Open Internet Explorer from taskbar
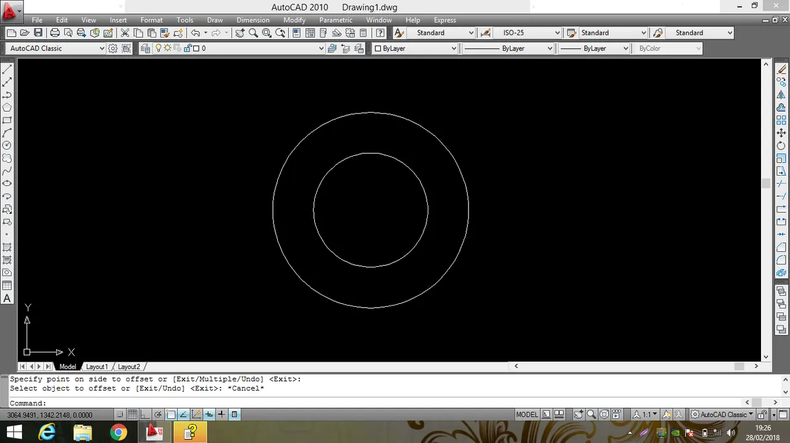Image resolution: width=790 pixels, height=443 pixels. pyautogui.click(x=47, y=433)
